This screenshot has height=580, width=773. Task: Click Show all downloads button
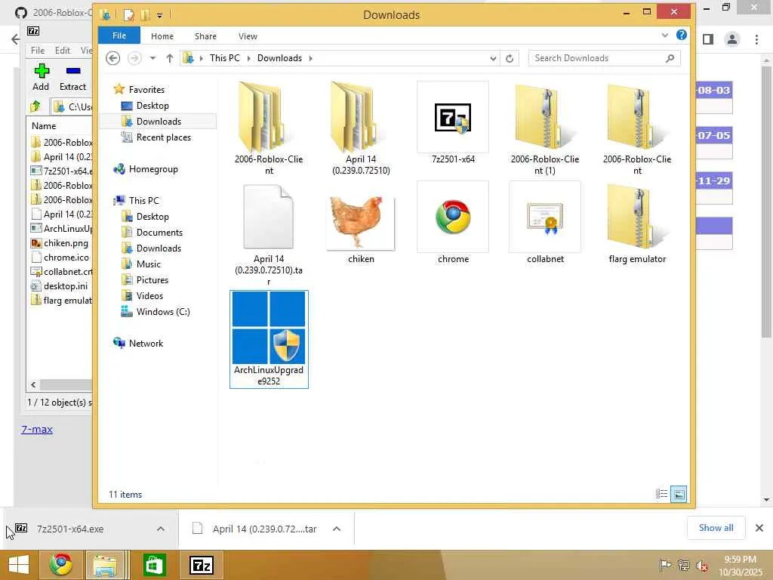pos(716,528)
